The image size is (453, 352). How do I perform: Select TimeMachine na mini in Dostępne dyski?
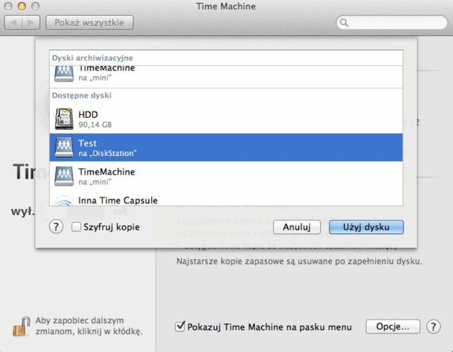coord(226,176)
